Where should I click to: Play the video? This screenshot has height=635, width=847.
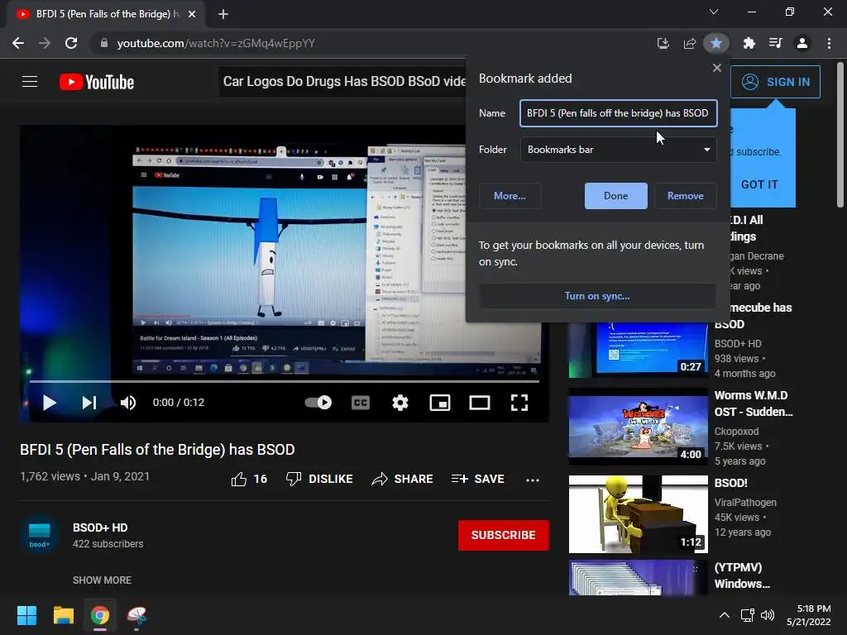click(49, 403)
